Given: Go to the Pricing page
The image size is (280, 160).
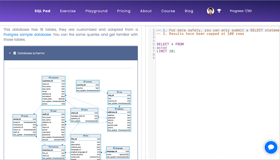Looking at the screenshot, I should coord(124,11).
